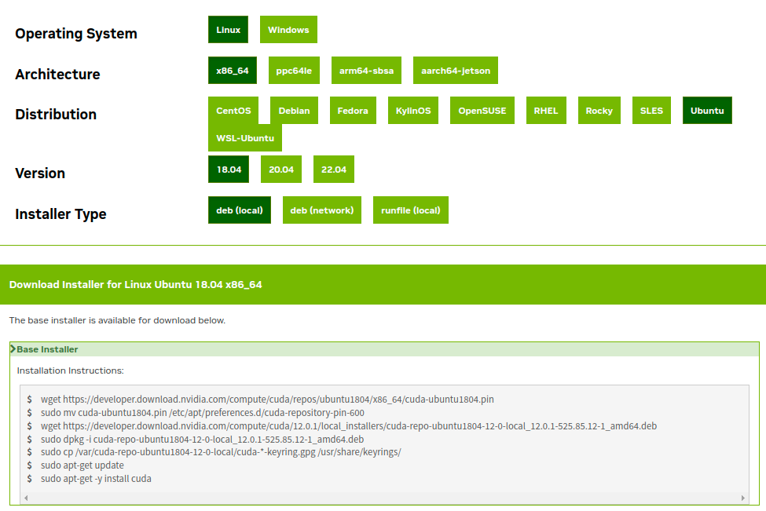Click 'The base installer is available' text

[x=117, y=321]
